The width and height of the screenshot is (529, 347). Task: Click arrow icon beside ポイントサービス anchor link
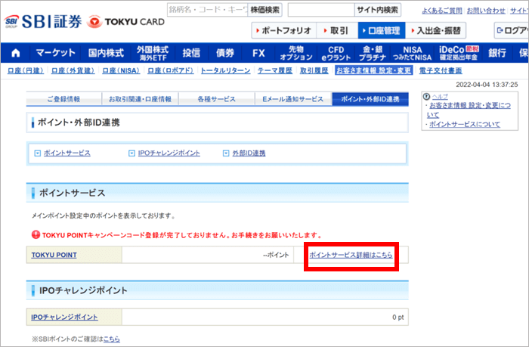click(37, 153)
